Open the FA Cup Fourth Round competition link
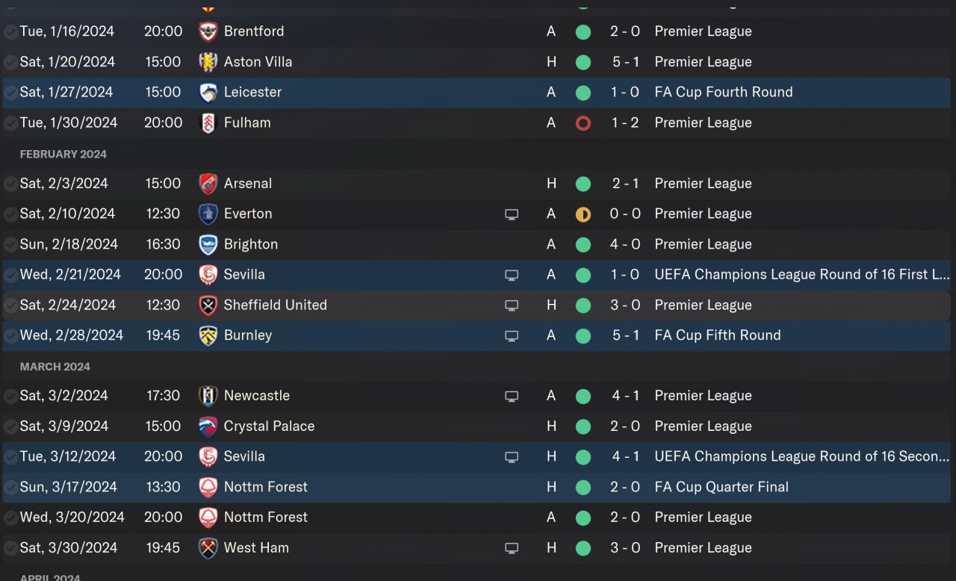Screen dimensions: 956x581 [723, 93]
